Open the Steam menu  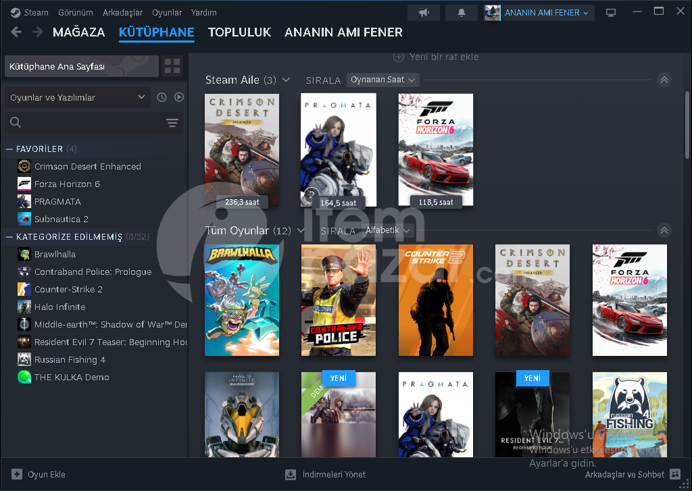pos(36,12)
